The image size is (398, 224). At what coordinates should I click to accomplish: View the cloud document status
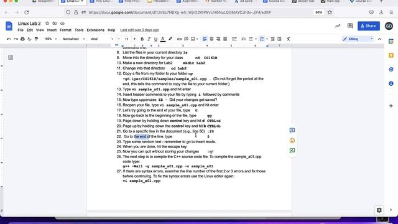[x=62, y=24]
